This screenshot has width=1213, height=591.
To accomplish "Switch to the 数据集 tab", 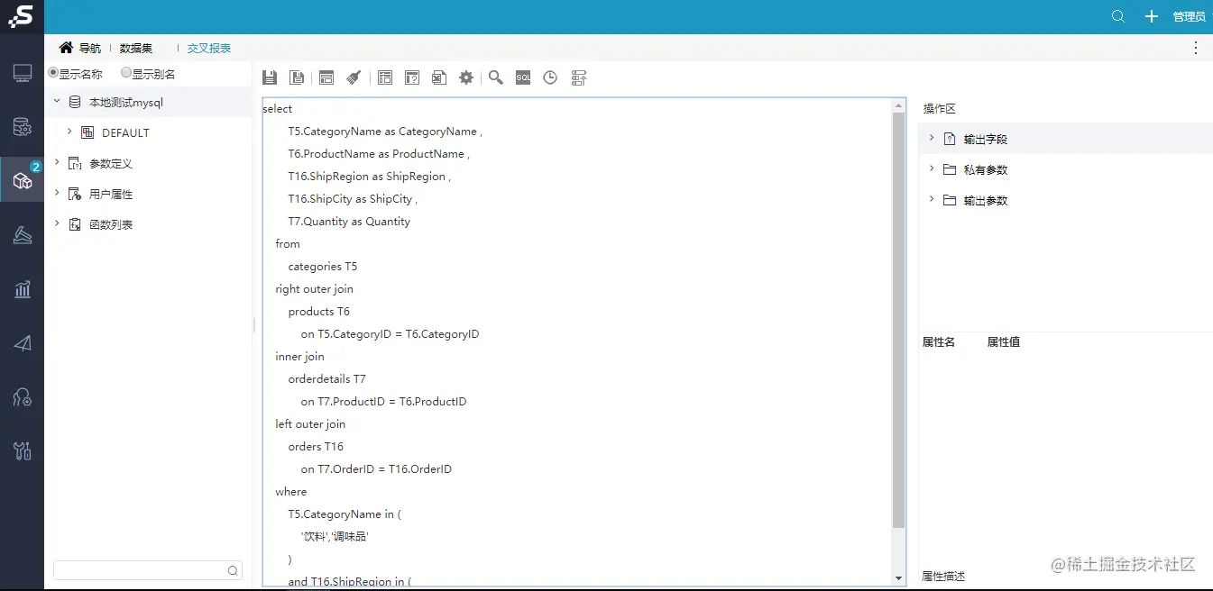I will pyautogui.click(x=136, y=48).
